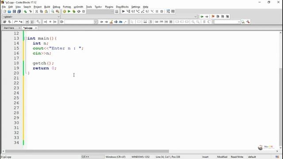Image resolution: width=283 pixels, height=159 pixels.
Task: Open the Fortran menu
Action: click(67, 7)
